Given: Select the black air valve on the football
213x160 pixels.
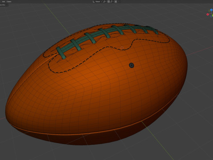Looking at the screenshot, I should point(131,65).
